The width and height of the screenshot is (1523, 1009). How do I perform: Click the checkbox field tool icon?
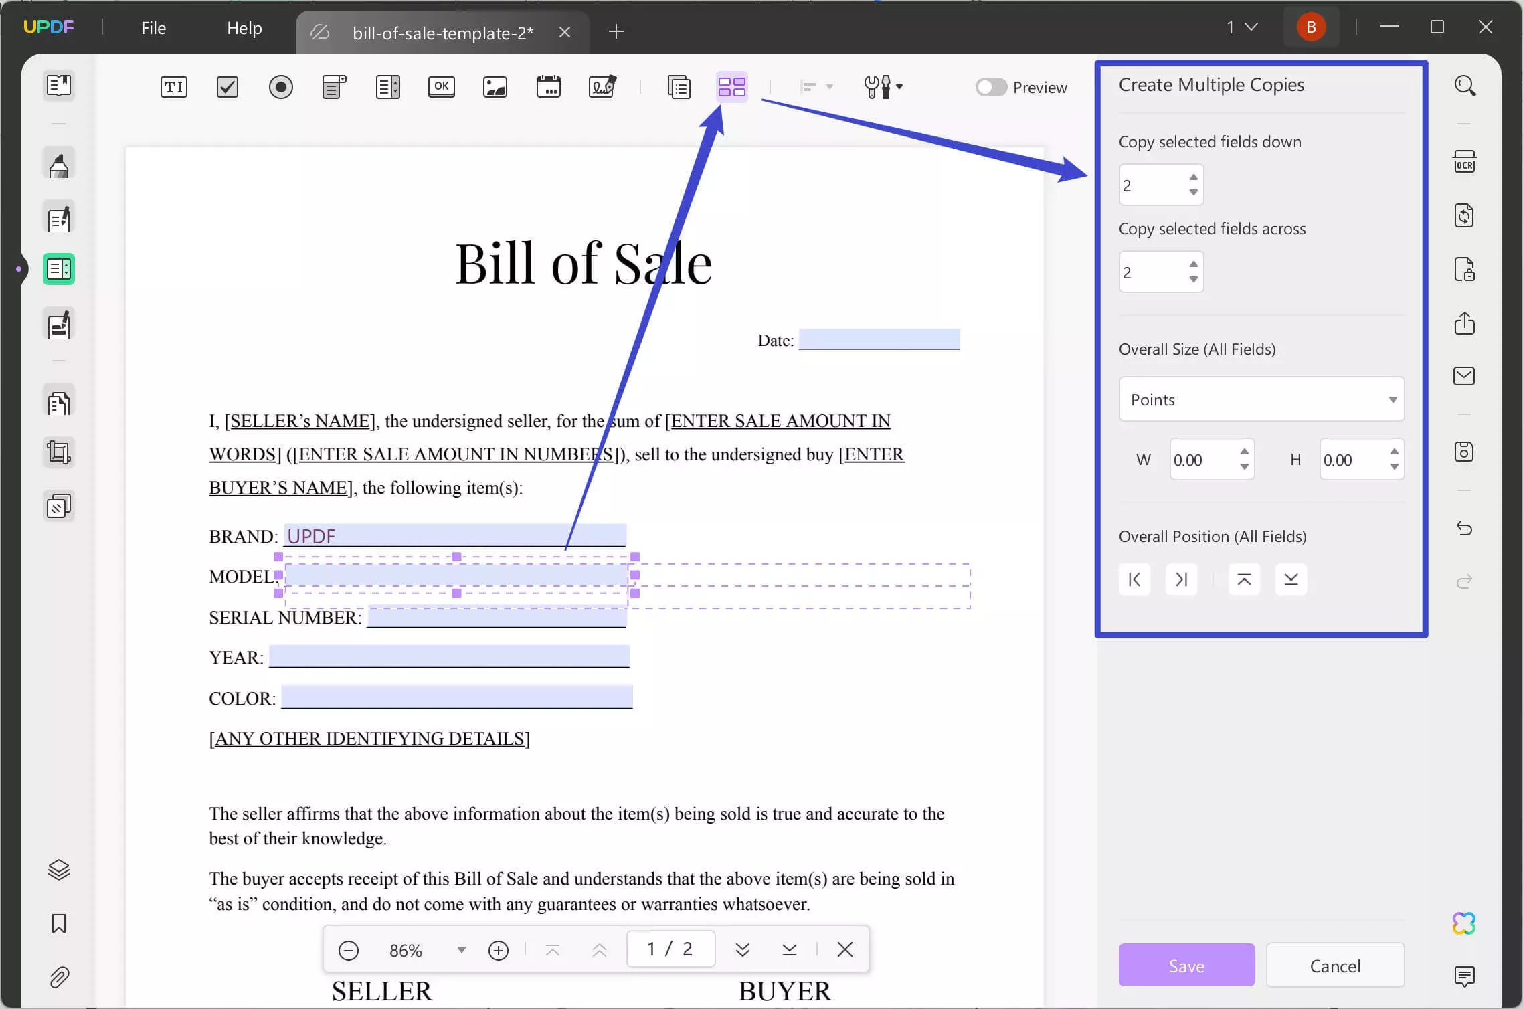pyautogui.click(x=226, y=87)
